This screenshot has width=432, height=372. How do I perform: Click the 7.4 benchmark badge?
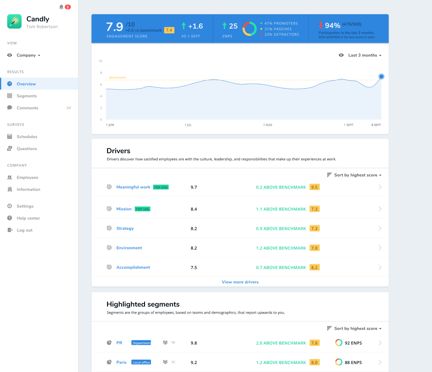(x=169, y=30)
